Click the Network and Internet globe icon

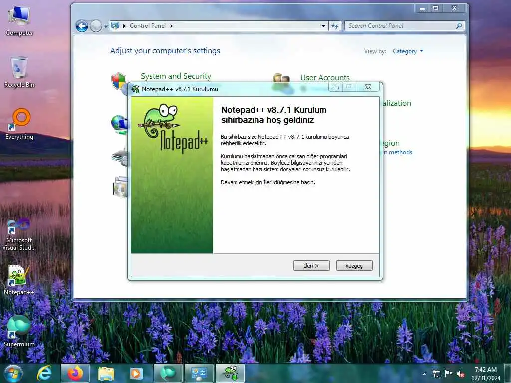(x=119, y=124)
